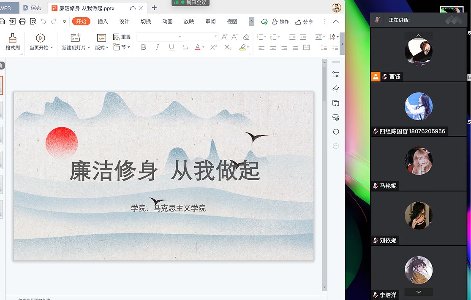This screenshot has height=300, width=471.
Task: Open the 版式 layout dropdown
Action: click(x=101, y=47)
